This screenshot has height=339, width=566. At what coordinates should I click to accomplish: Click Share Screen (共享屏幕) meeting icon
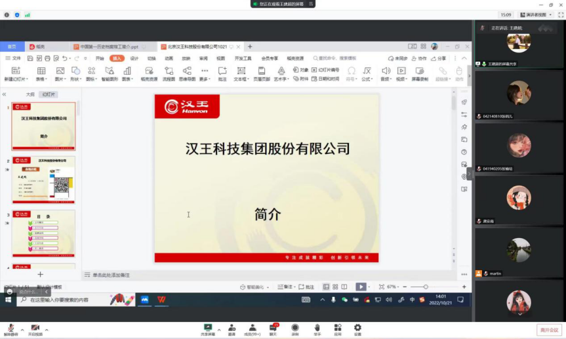pos(208,327)
